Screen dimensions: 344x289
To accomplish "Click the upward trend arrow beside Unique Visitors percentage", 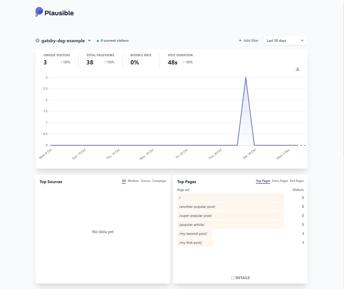I will [61, 62].
